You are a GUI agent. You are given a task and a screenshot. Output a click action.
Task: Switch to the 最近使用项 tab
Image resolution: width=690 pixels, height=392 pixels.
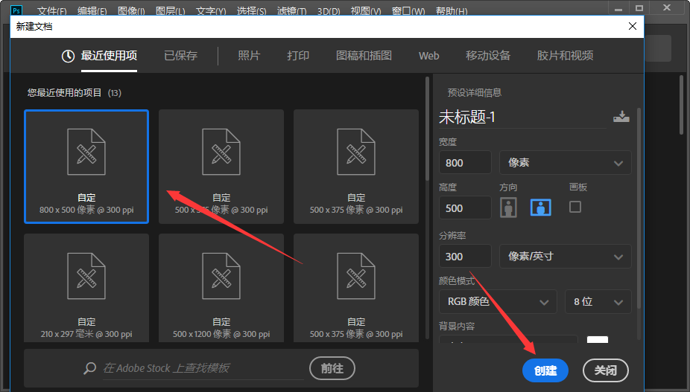click(x=109, y=56)
